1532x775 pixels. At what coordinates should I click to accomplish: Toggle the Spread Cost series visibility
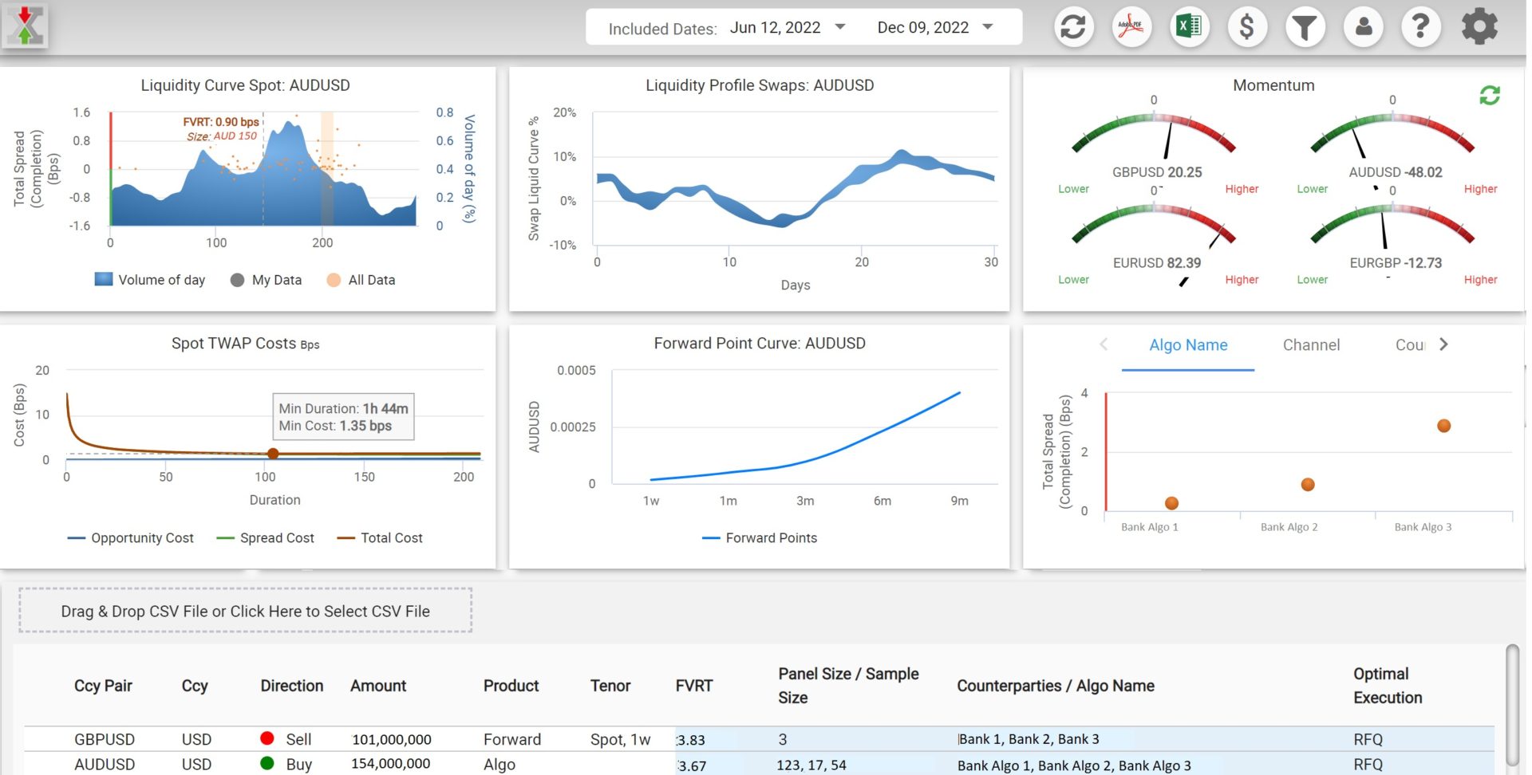[x=266, y=537]
